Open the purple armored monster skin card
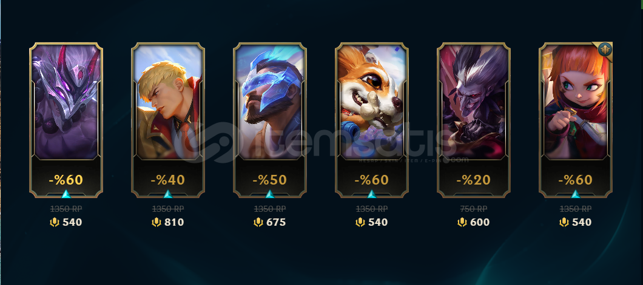The width and height of the screenshot is (643, 285). (66, 102)
